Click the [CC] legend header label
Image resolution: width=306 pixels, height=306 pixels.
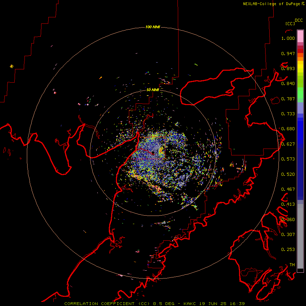290,23
